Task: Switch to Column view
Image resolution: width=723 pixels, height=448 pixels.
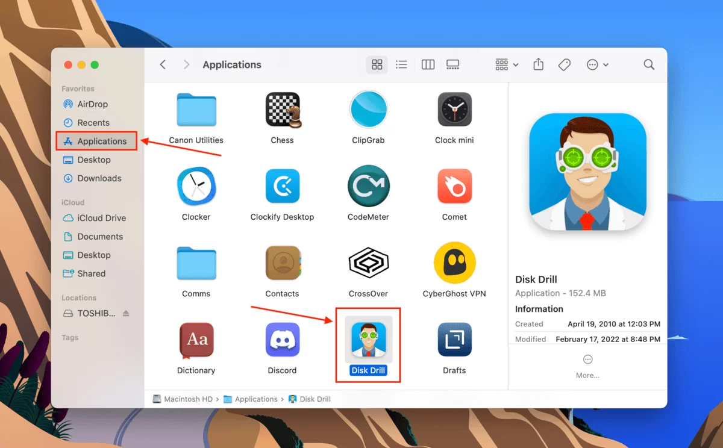Action: point(428,64)
